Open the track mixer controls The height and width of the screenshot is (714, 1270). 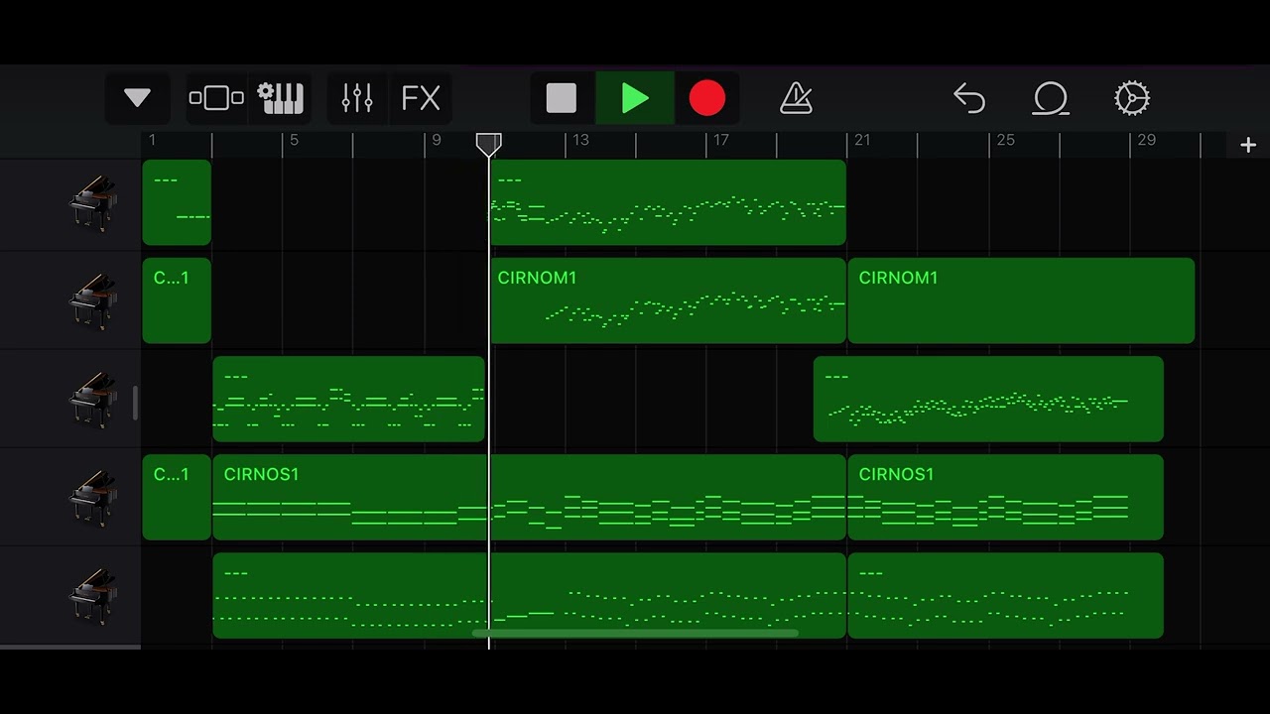(357, 98)
